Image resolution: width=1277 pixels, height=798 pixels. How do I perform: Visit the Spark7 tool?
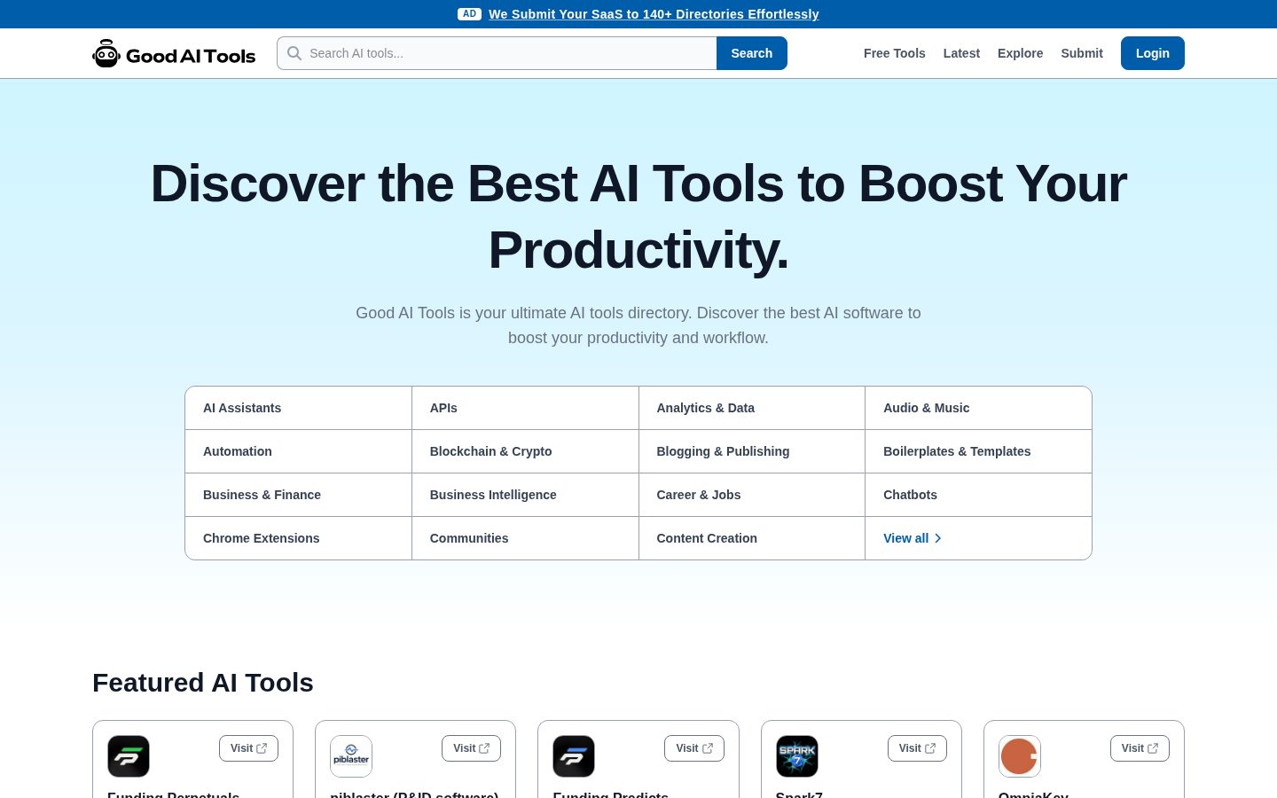(x=917, y=748)
